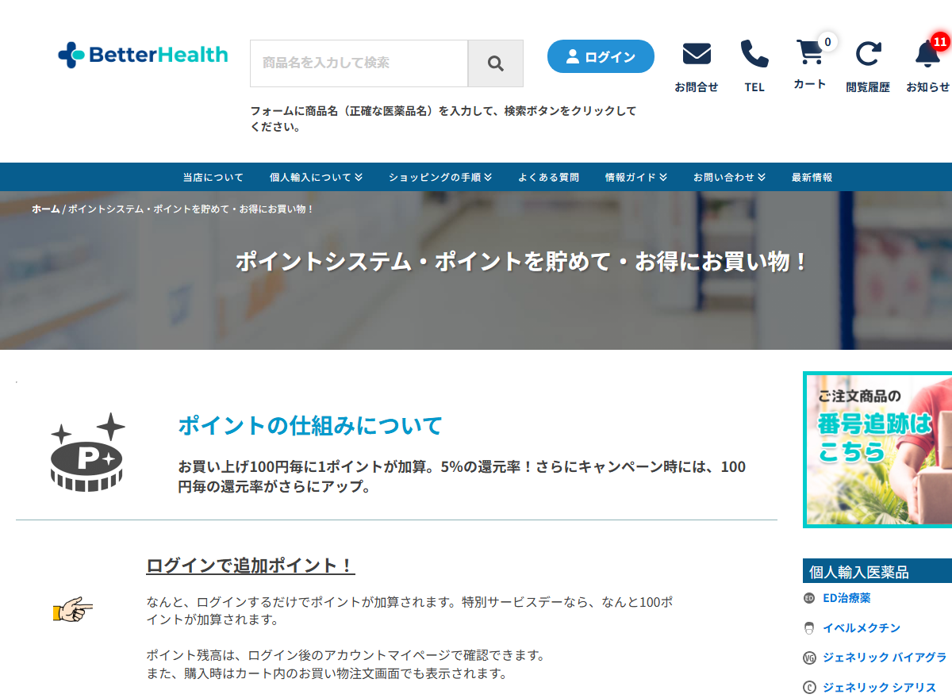Viewport: 952px width, 698px height.
Task: Open 最新情報 menu item
Action: (x=812, y=178)
